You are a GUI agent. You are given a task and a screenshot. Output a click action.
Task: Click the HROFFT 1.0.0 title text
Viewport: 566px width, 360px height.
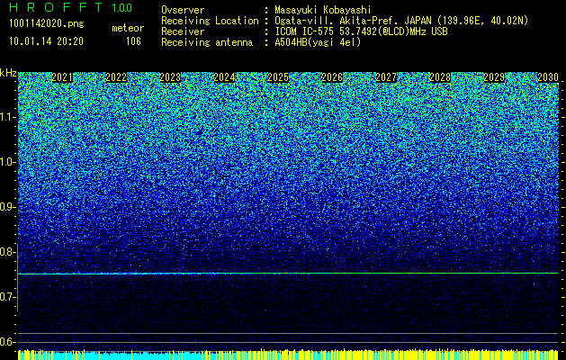[x=71, y=7]
